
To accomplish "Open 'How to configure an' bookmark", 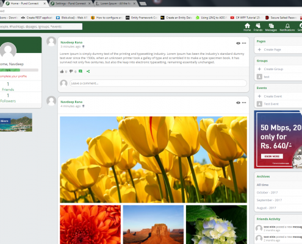I will 106,18.
